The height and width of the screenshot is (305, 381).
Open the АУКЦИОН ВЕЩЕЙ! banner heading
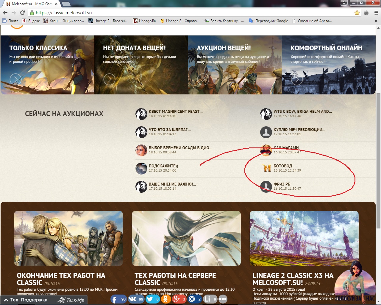(x=224, y=48)
